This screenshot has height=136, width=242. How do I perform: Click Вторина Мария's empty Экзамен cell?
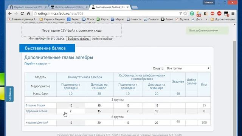coord(178,105)
